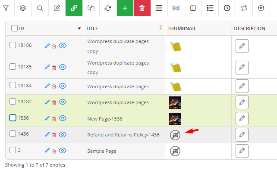Click the circular-arrows refresh icon
The width and height of the screenshot is (277, 170).
click(108, 8)
